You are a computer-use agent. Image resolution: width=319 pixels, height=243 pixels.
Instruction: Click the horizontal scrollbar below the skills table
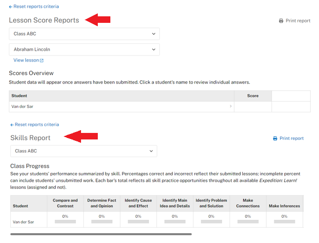101,234
